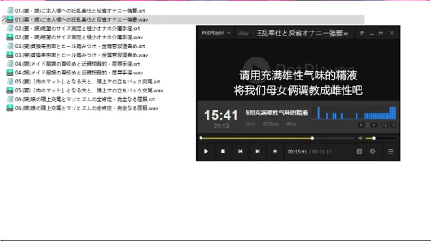The width and height of the screenshot is (431, 241).
Task: Select the 04 .srt subtitle file
Action: click(77, 64)
